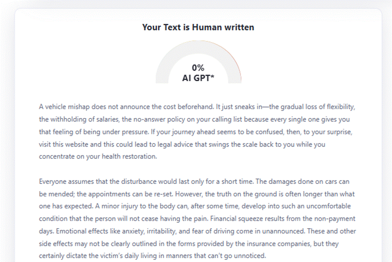Click the words "gradual loss of flexibility"

[321, 107]
